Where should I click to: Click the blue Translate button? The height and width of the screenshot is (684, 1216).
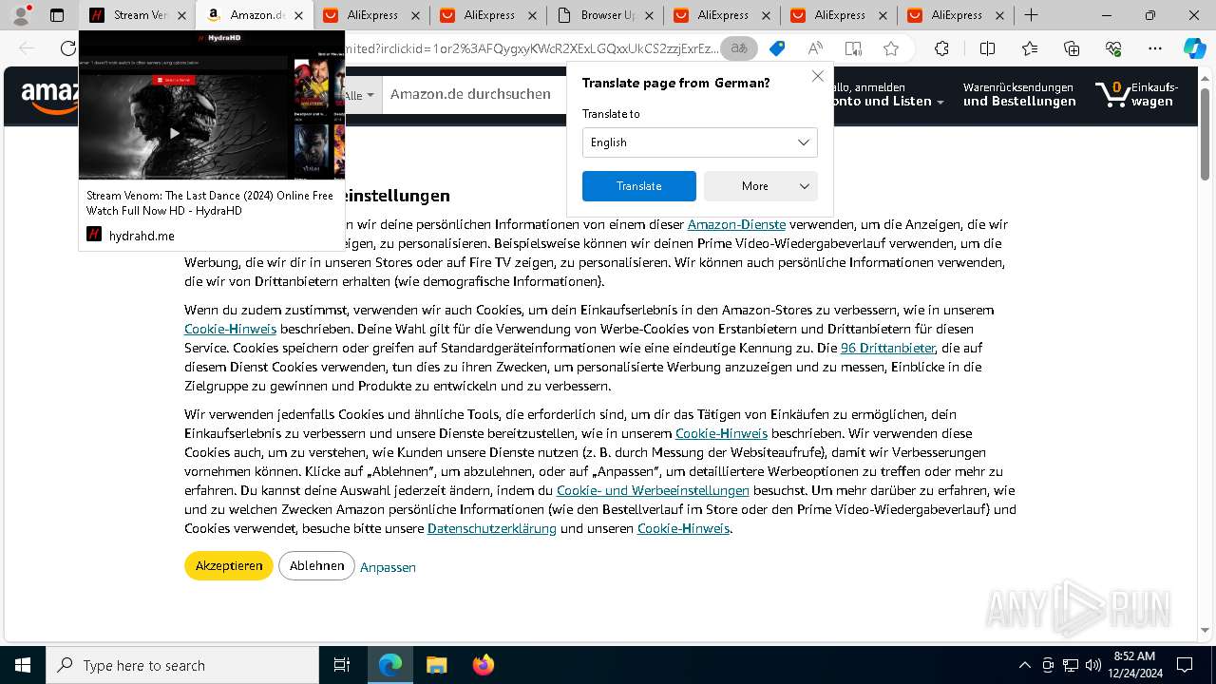click(x=638, y=186)
